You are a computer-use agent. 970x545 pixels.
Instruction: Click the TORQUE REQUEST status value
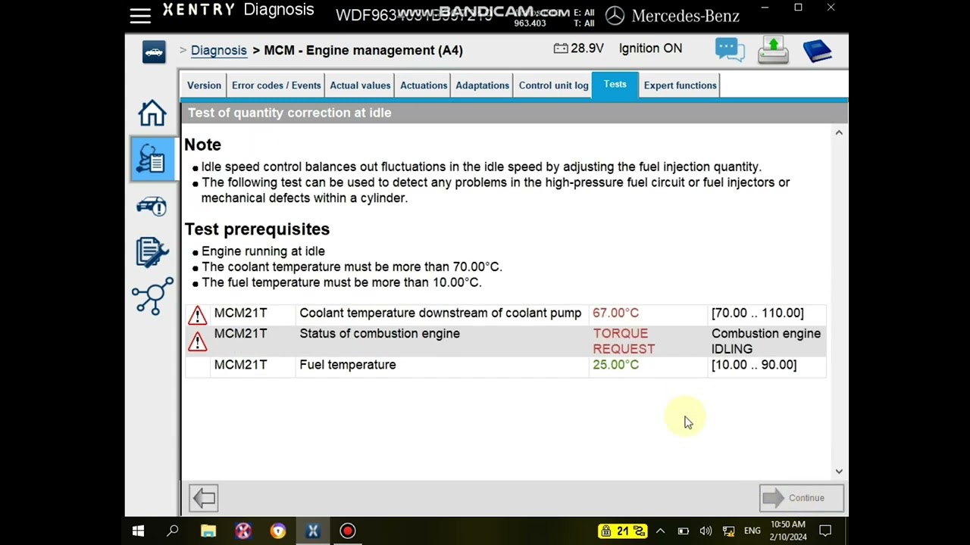(x=624, y=341)
